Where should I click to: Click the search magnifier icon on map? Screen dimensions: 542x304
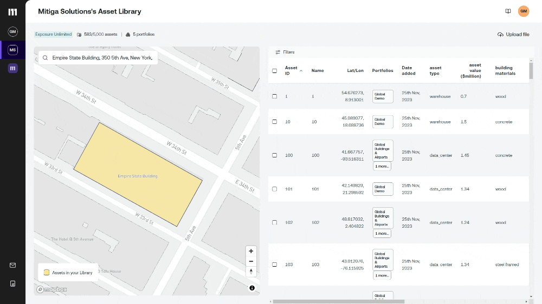click(46, 58)
